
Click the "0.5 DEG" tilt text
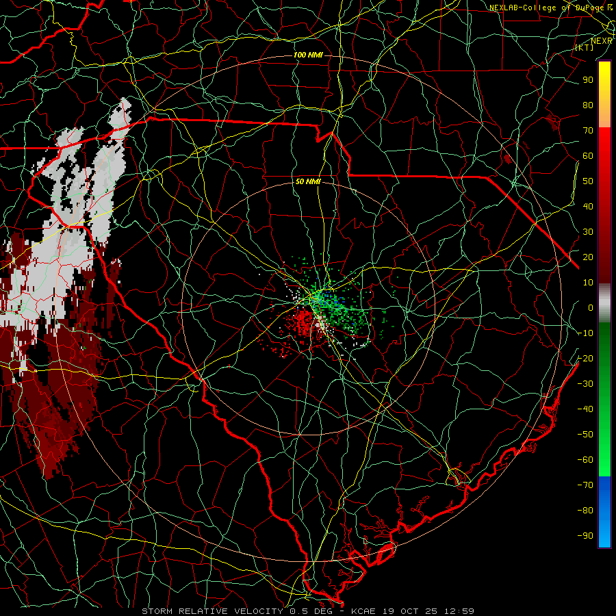[311, 611]
